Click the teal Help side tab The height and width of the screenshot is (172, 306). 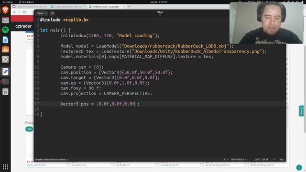[301, 111]
